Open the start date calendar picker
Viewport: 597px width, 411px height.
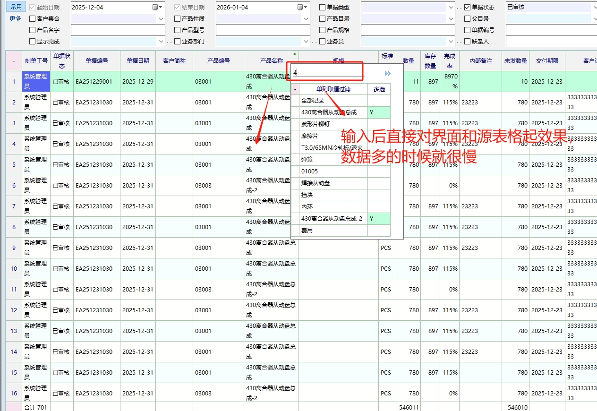tap(155, 7)
